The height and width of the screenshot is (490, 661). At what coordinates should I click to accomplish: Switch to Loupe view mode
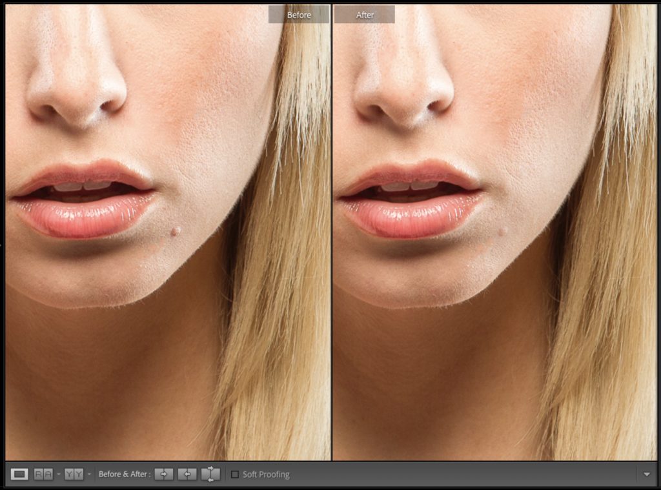[x=19, y=474]
